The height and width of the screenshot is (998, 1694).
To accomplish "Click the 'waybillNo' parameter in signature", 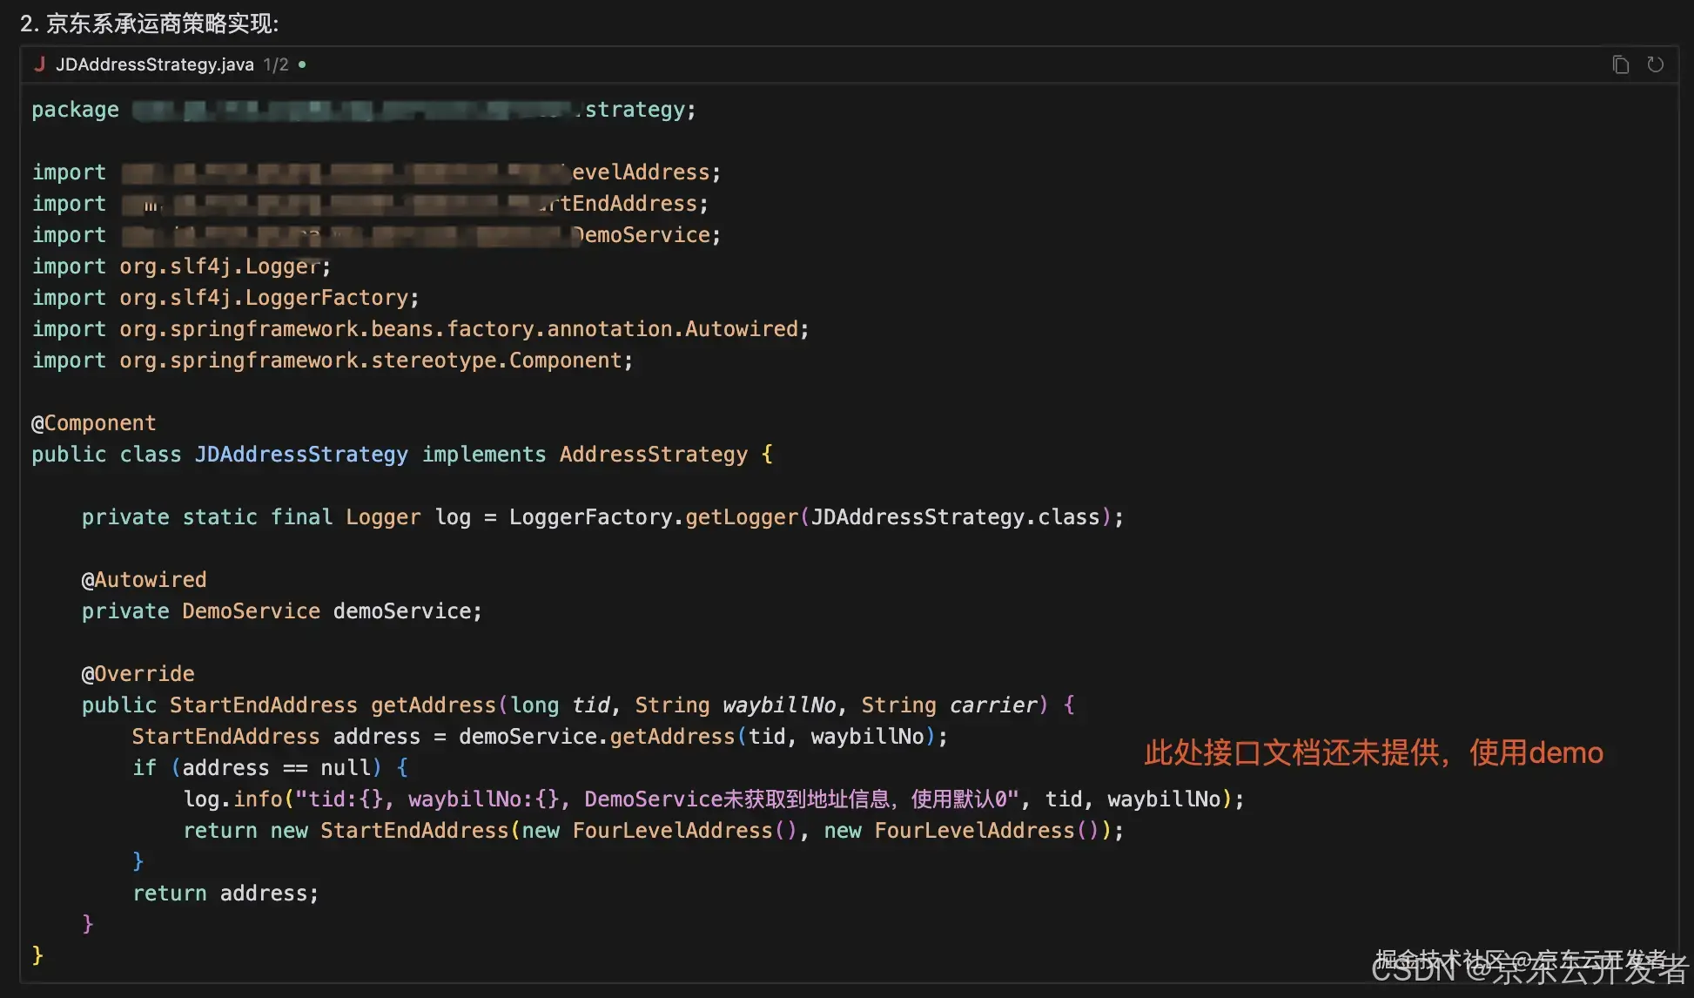I will click(779, 705).
